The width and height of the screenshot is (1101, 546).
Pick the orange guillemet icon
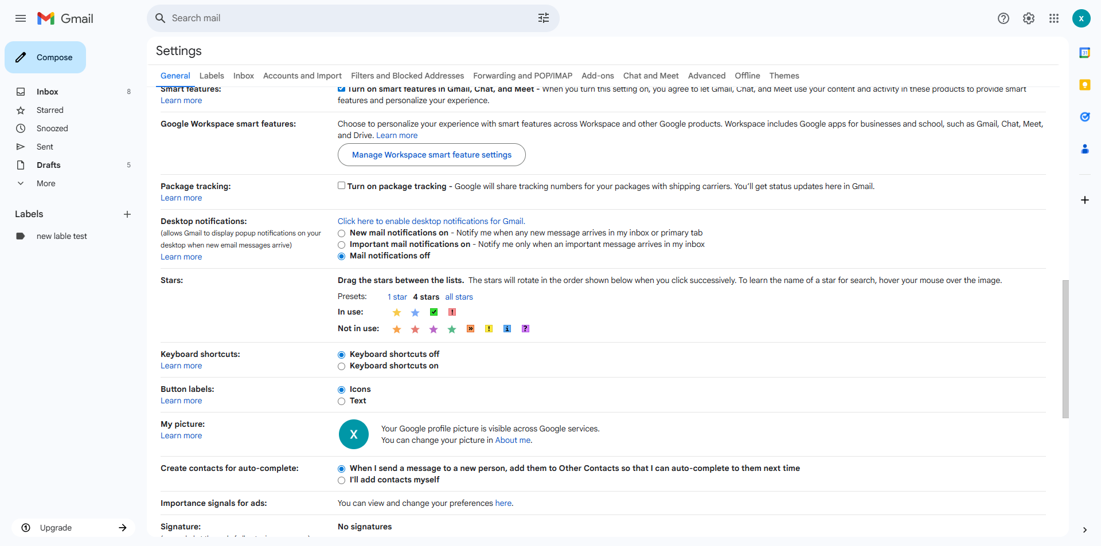pyautogui.click(x=470, y=329)
